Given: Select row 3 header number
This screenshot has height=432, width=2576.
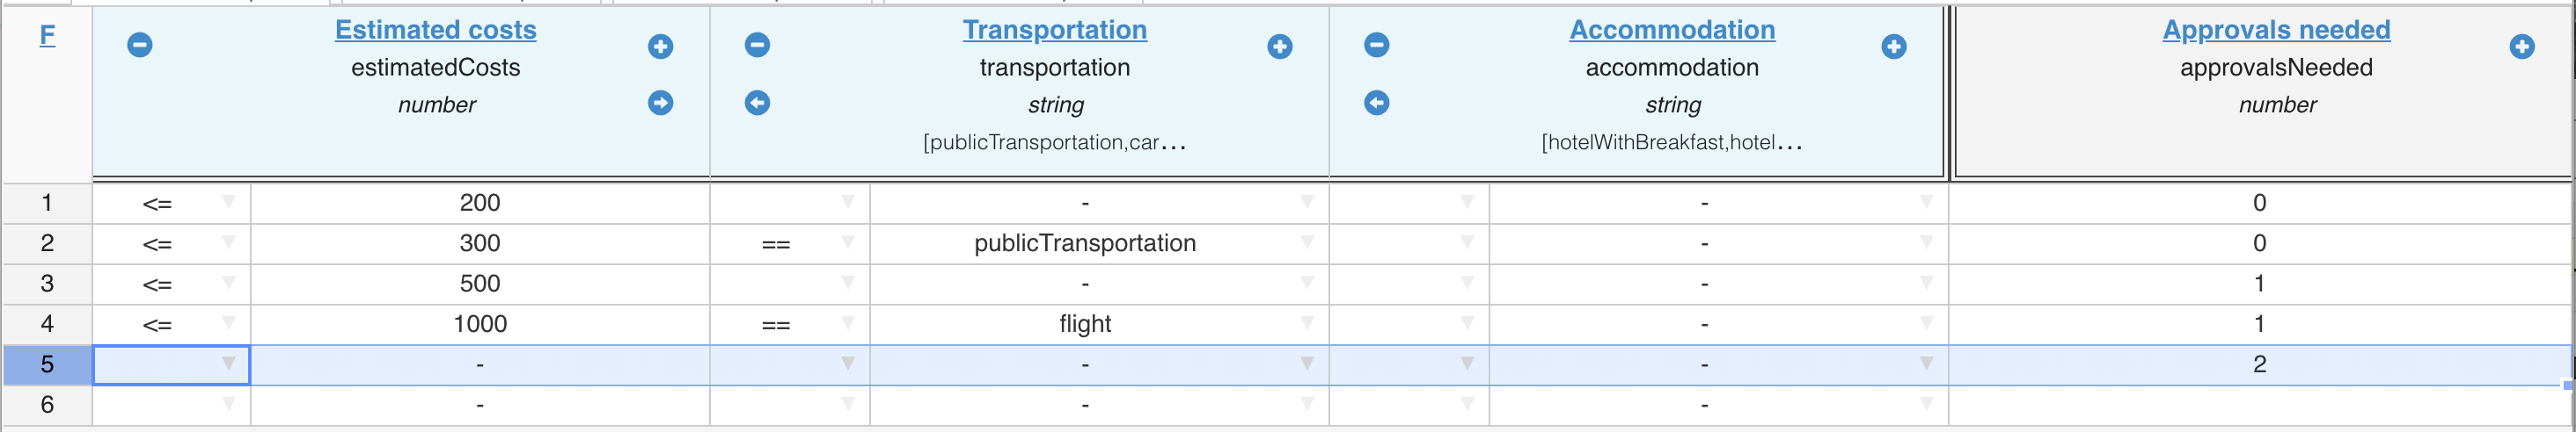Looking at the screenshot, I should [x=47, y=284].
